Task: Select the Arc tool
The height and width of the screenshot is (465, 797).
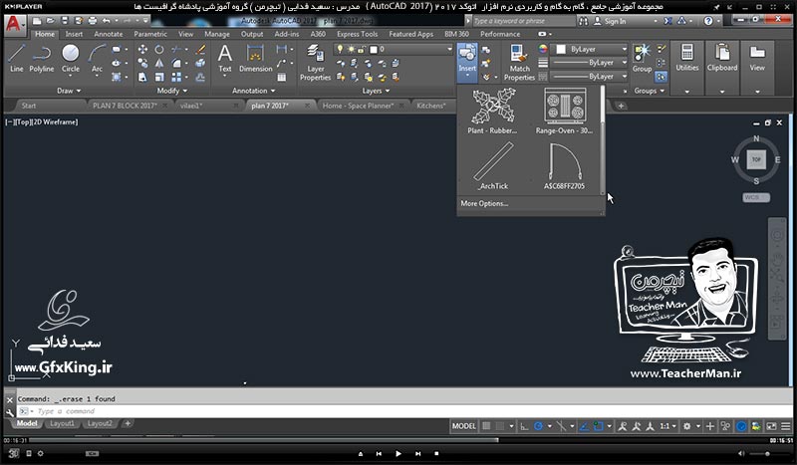Action: coord(97,59)
